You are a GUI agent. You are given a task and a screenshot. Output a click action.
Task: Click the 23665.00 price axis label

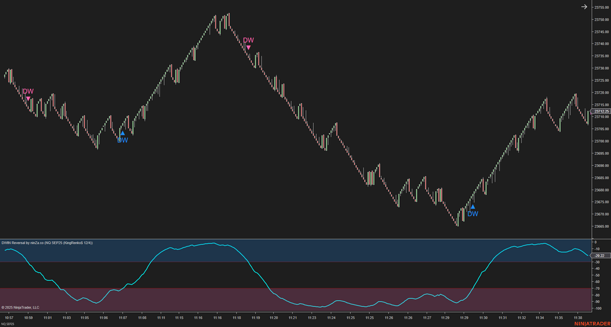click(x=601, y=226)
